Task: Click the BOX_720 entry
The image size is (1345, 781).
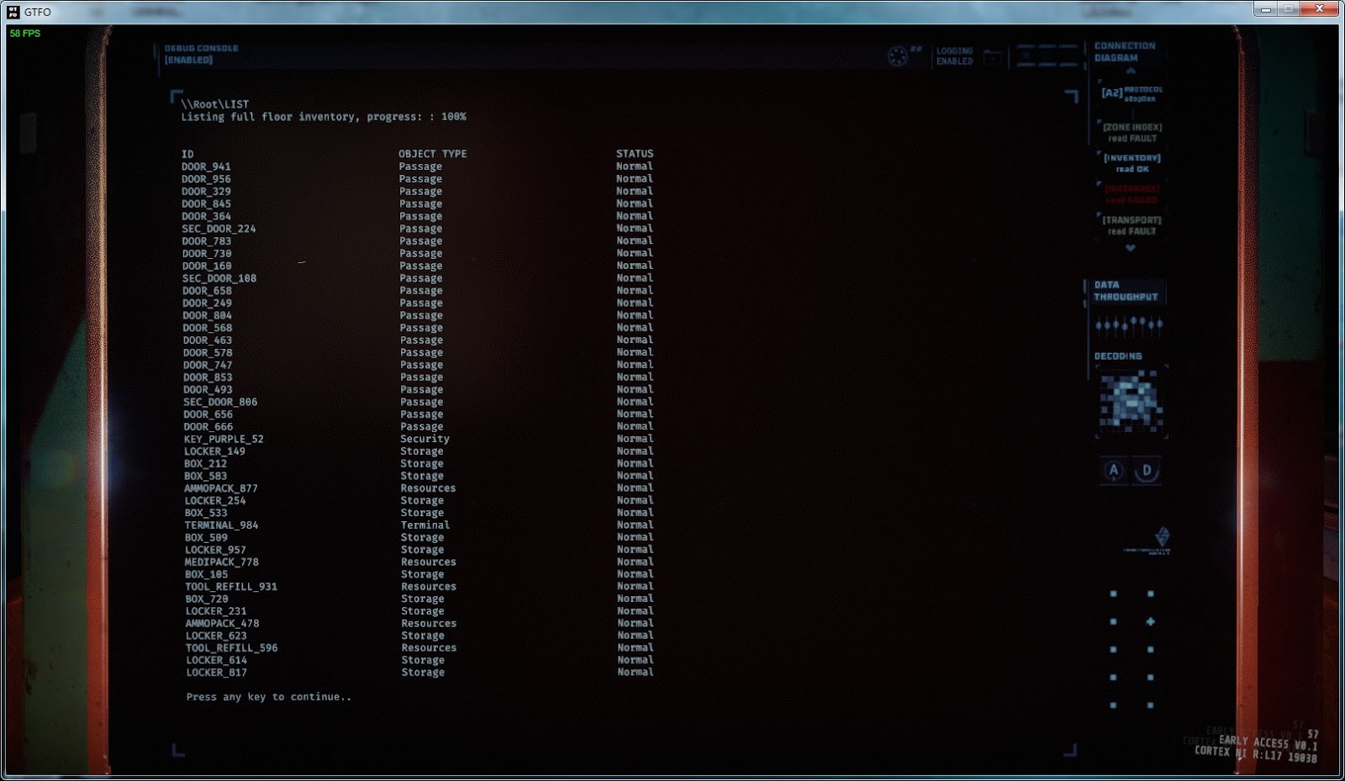Action: tap(207, 599)
